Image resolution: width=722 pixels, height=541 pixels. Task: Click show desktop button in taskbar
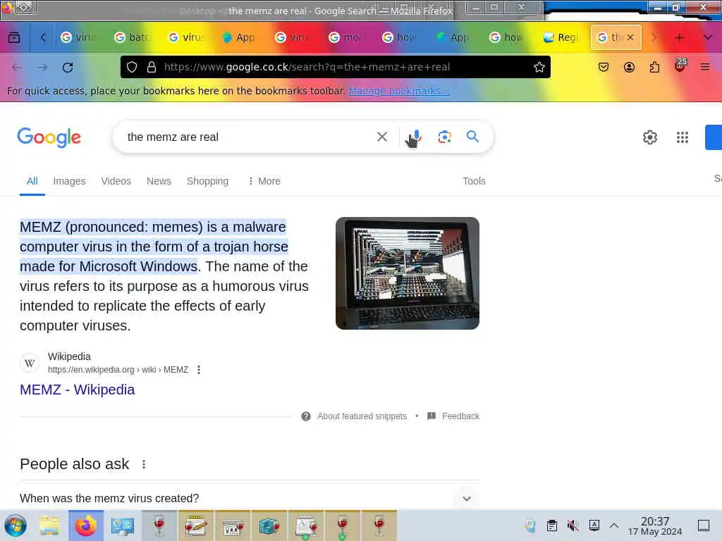[704, 526]
